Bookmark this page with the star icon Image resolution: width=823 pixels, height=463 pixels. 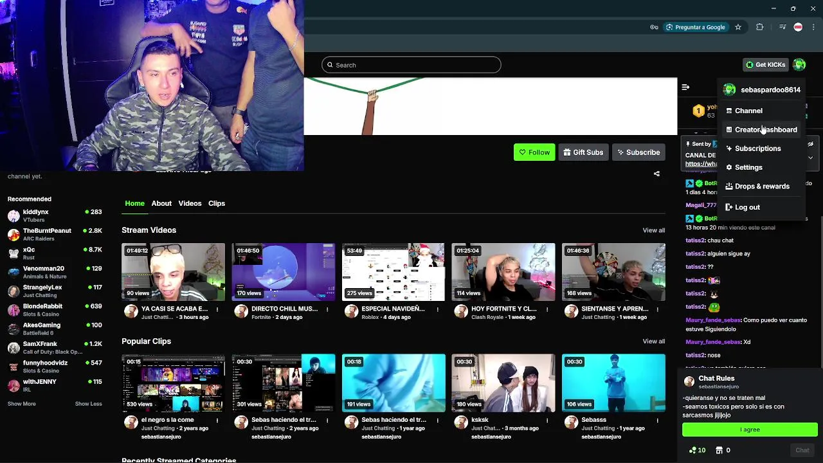738,27
